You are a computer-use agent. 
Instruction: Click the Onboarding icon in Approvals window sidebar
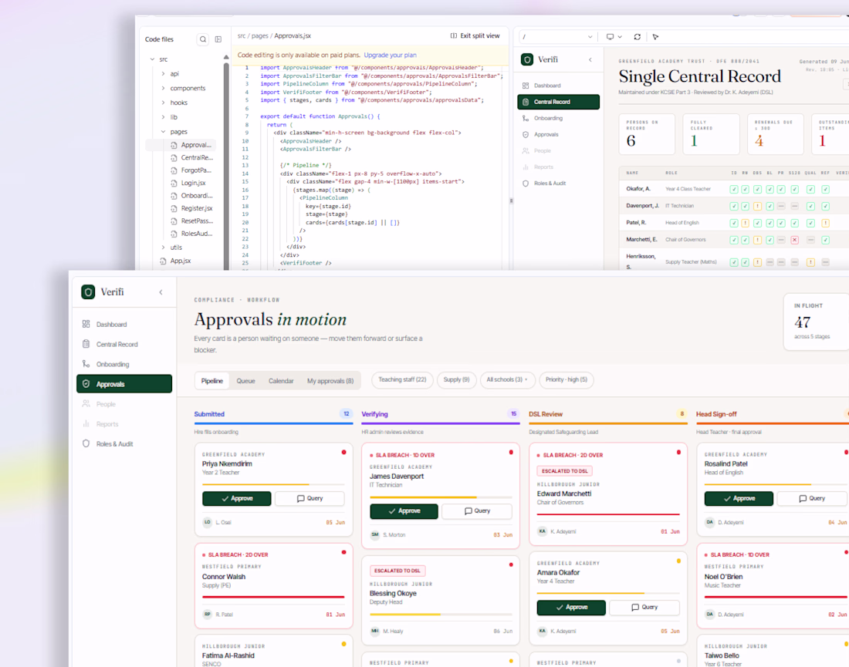point(86,364)
